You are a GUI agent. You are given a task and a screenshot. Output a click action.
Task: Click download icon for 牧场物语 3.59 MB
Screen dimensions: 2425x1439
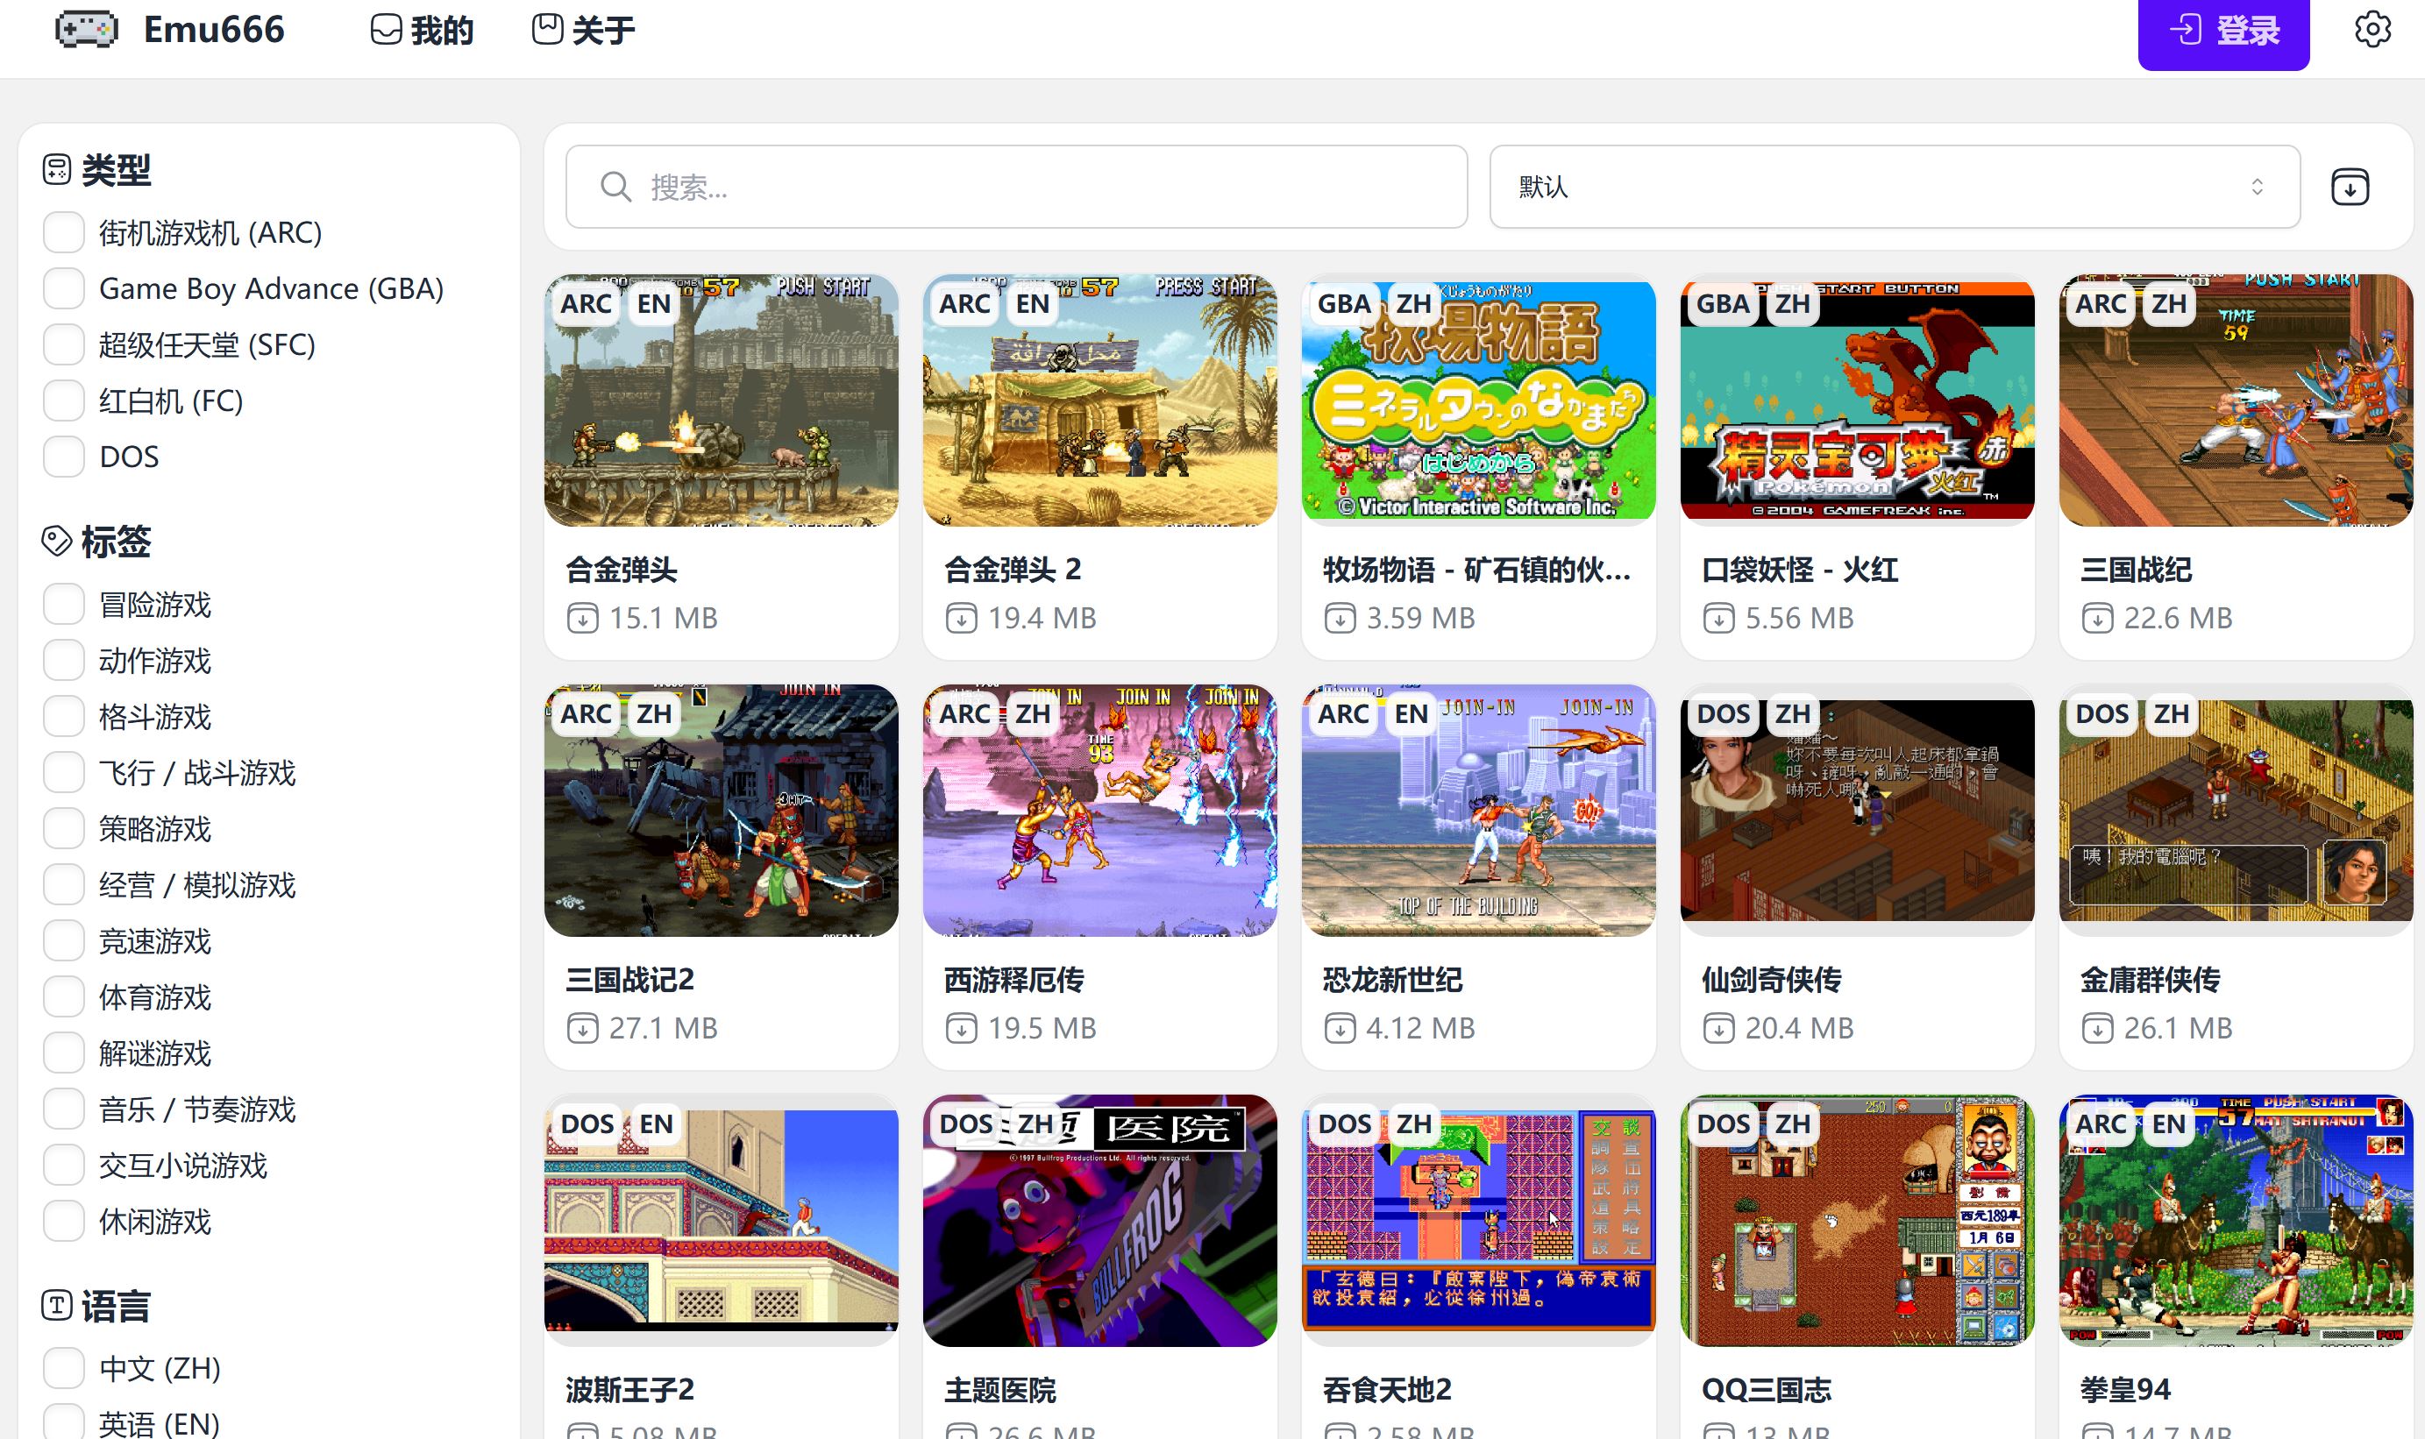pos(1341,619)
